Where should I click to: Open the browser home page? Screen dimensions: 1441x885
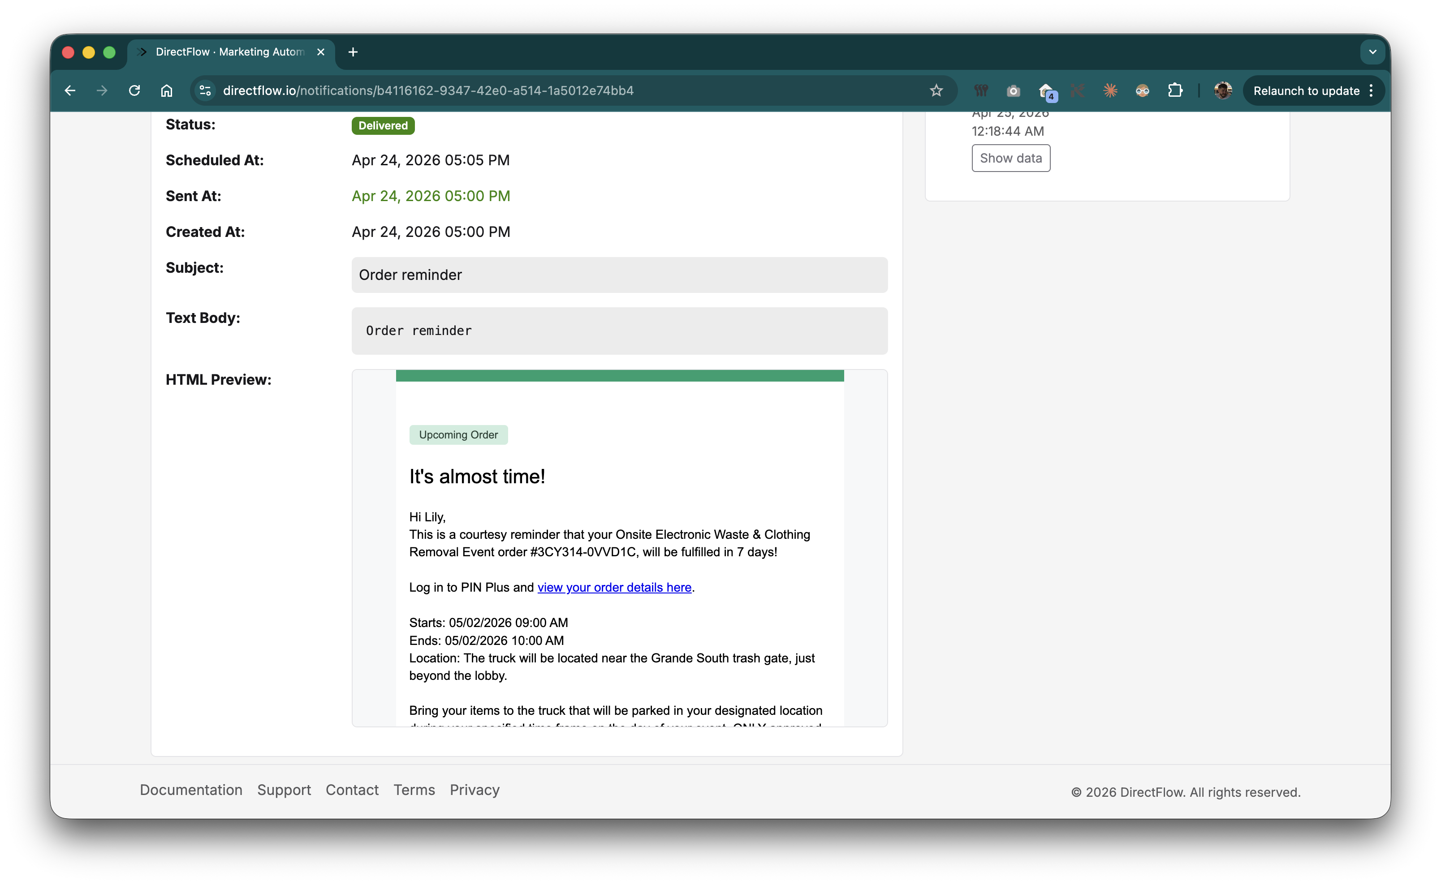click(x=167, y=91)
